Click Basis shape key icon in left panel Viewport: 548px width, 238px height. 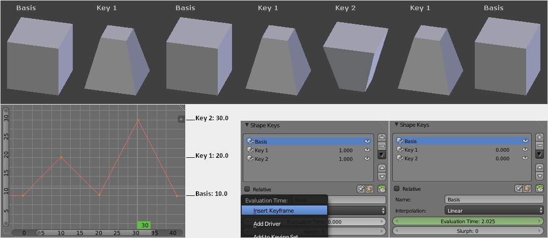pyautogui.click(x=250, y=142)
